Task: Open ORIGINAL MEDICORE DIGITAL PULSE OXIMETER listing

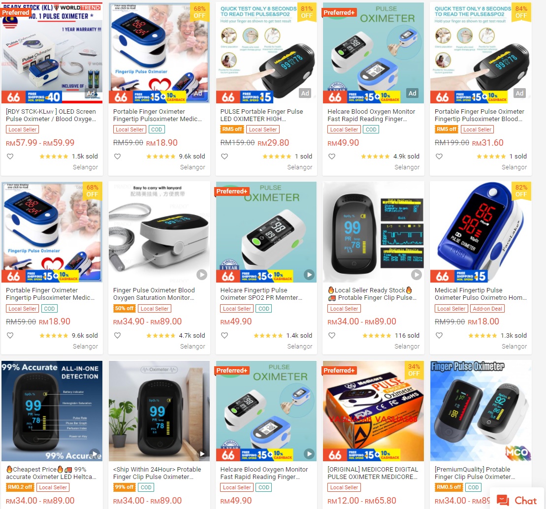Action: 373,473
